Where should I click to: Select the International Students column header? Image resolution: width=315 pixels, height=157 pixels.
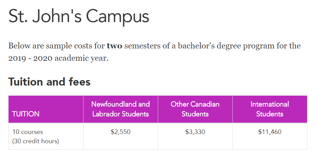click(270, 109)
